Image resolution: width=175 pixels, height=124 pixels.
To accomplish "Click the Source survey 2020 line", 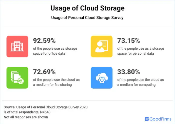I will pyautogui.click(x=46, y=107).
